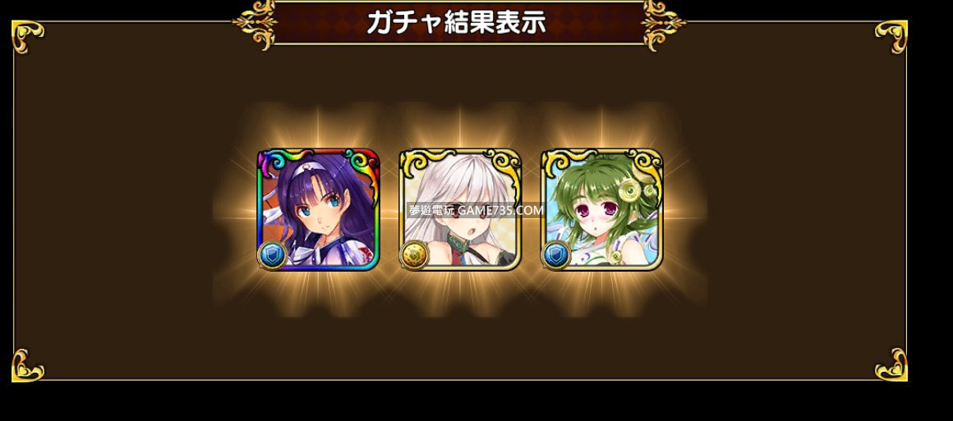Click the GAME735.COM watermark text
The width and height of the screenshot is (953, 421).
click(x=501, y=211)
